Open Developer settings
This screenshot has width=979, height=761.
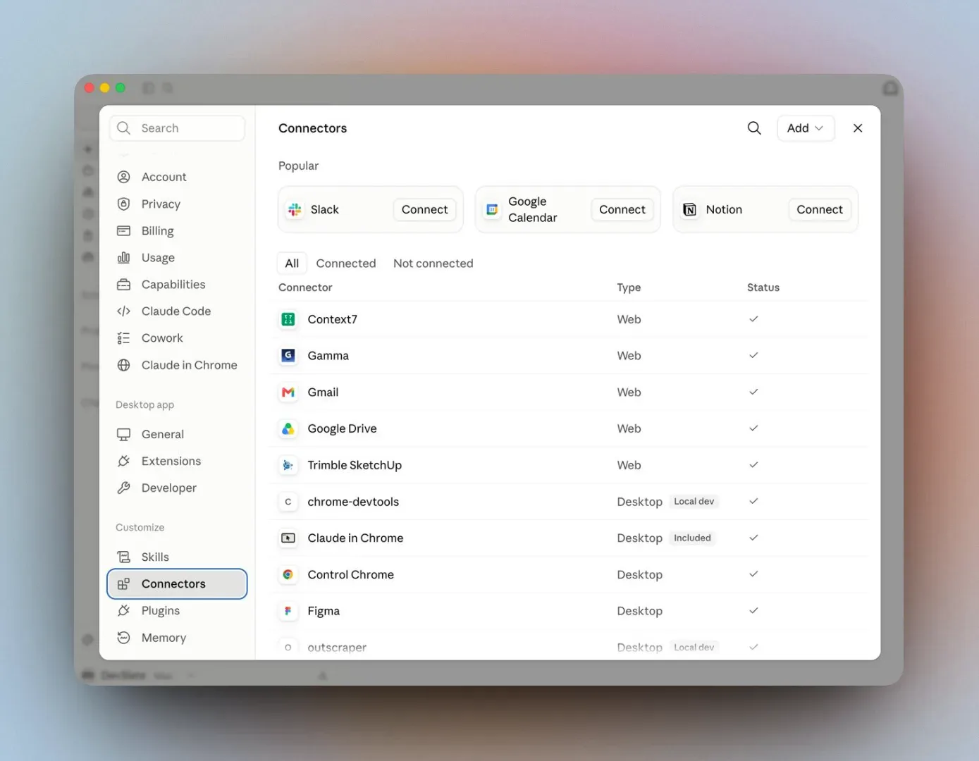click(178, 488)
